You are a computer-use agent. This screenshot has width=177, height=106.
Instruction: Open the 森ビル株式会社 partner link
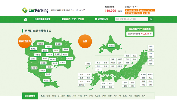click(131, 10)
